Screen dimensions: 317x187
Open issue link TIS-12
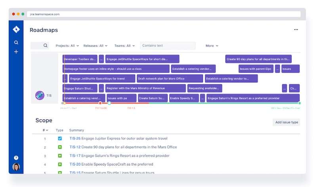(75, 147)
